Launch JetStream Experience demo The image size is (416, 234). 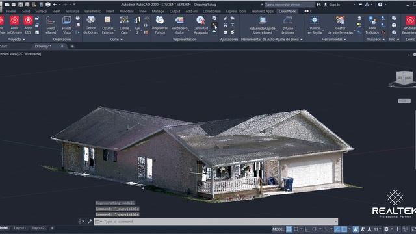[409, 25]
